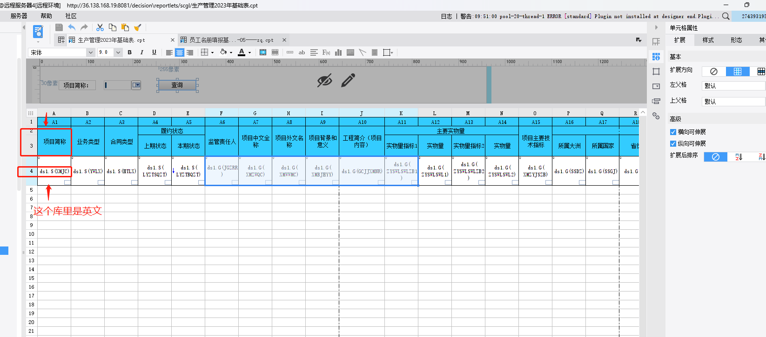Align cell text right

[190, 52]
